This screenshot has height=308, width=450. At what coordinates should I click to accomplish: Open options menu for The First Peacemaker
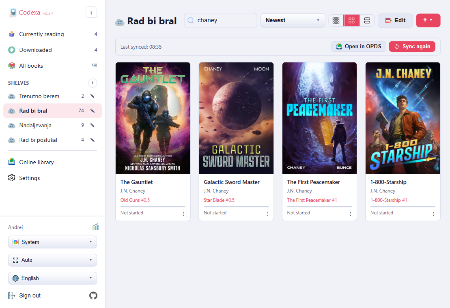(x=351, y=214)
